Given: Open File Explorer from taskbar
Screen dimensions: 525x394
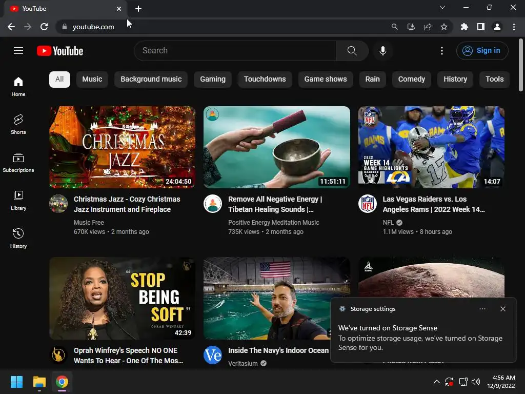Looking at the screenshot, I should 39,382.
